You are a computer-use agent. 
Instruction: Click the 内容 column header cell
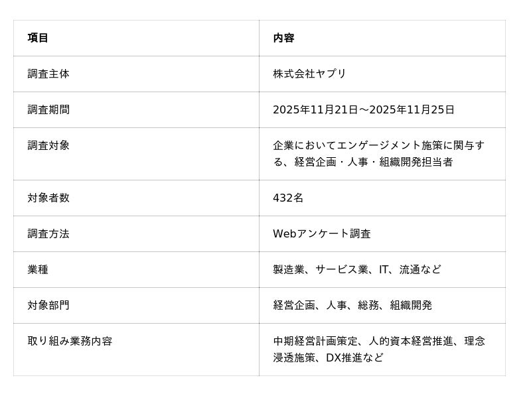[283, 38]
